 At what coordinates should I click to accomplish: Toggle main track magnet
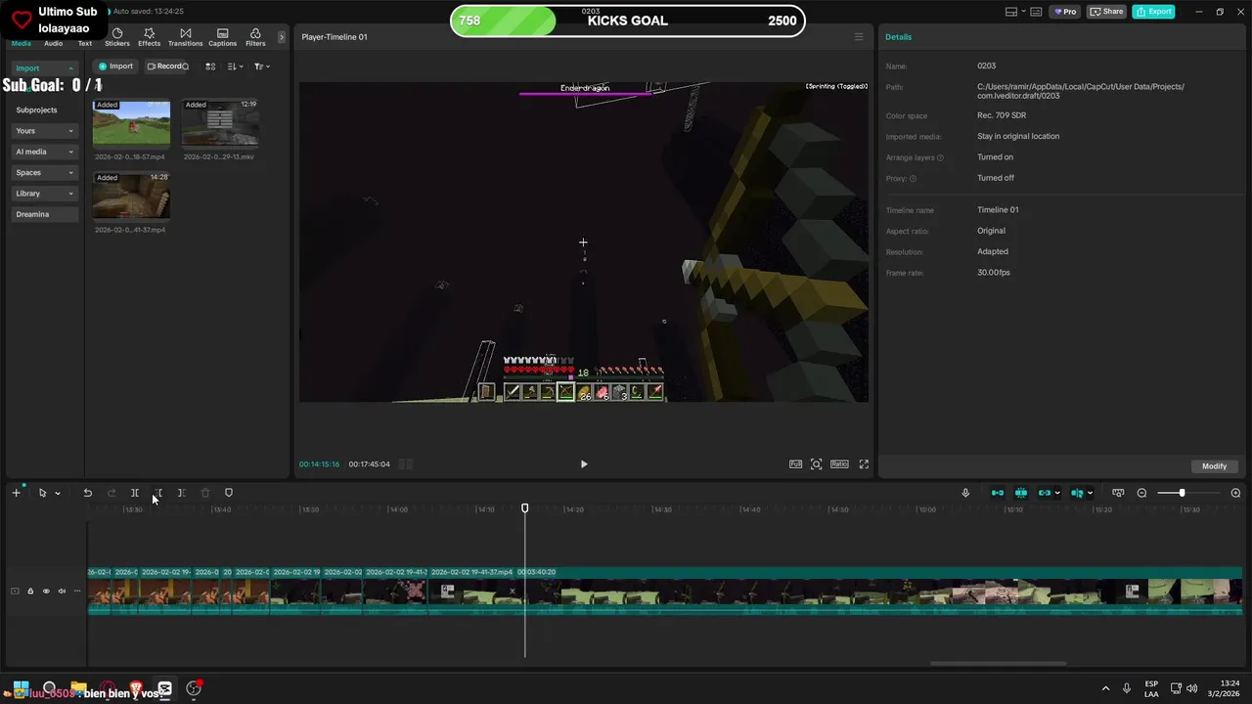point(998,493)
